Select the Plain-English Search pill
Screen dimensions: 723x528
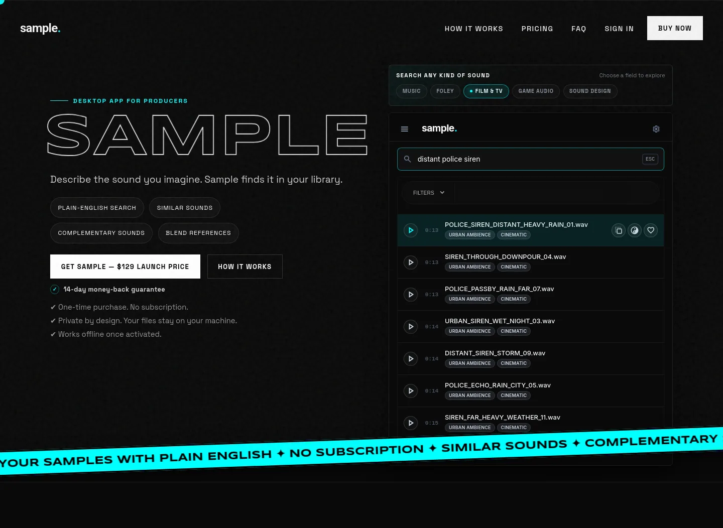coord(97,208)
